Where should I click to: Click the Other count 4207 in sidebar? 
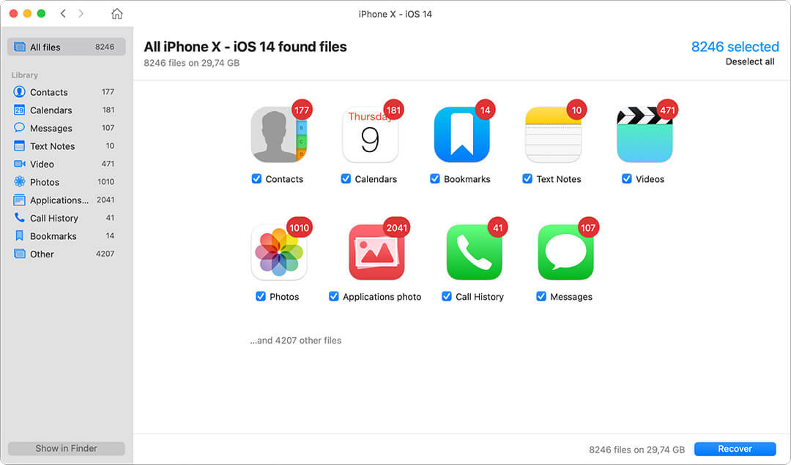(105, 254)
